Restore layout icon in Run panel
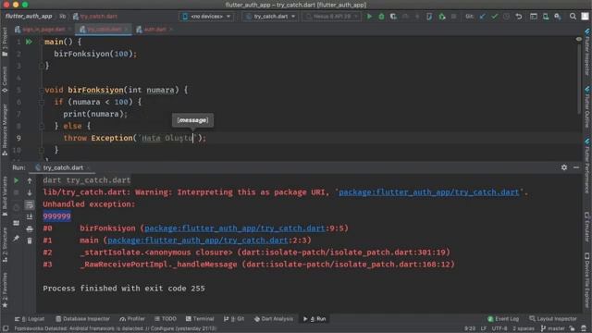This screenshot has height=333, width=592. tap(17, 223)
